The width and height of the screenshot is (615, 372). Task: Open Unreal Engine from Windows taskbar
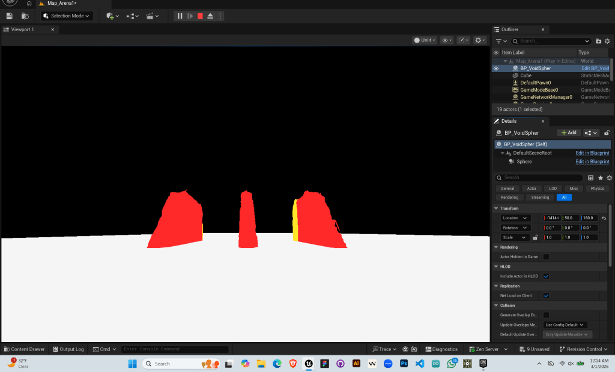coord(309,364)
